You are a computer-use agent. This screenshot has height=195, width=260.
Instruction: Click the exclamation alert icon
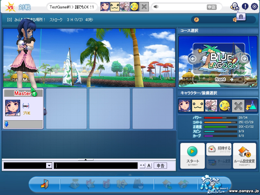[245, 6]
